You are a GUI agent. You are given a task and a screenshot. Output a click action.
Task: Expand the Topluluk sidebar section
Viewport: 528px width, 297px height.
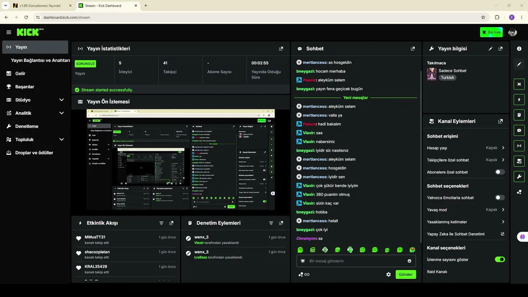[61, 139]
